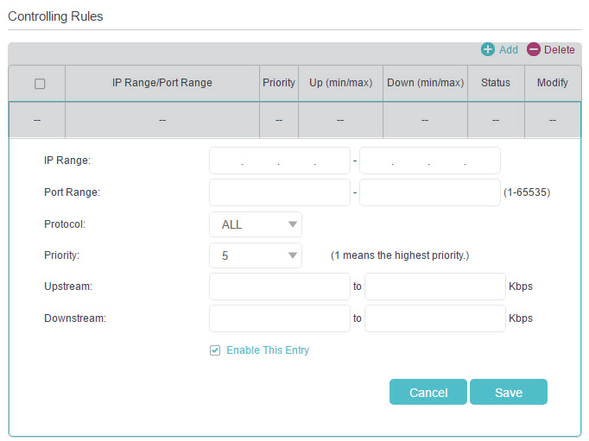Focus the ending Port Range field
589x441 pixels.
(429, 192)
